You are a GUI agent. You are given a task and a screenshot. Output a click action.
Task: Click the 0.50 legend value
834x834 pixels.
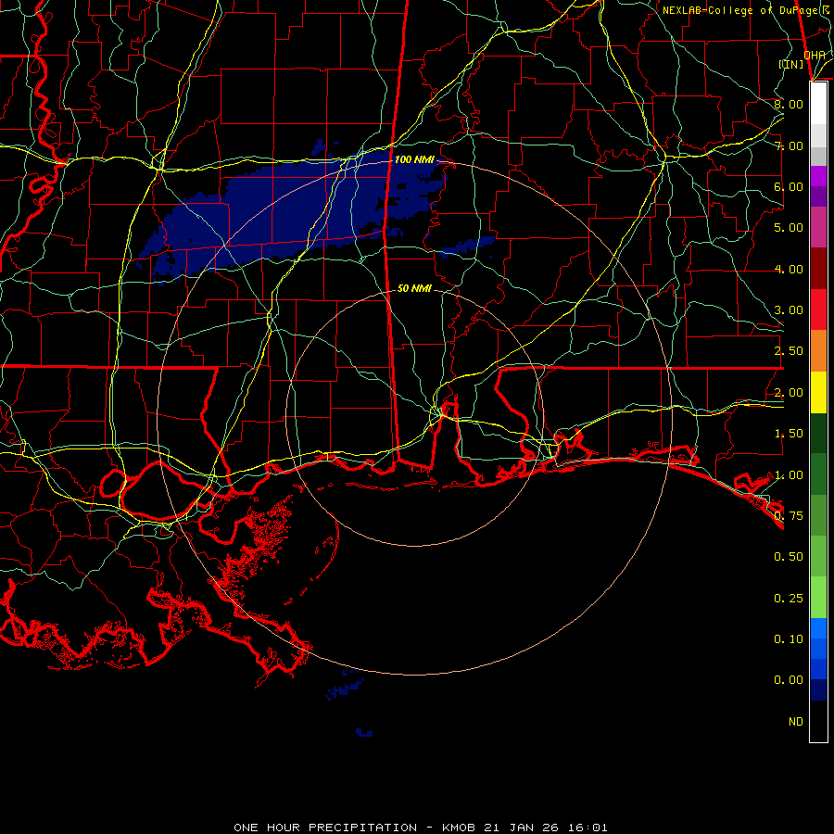[x=789, y=557]
